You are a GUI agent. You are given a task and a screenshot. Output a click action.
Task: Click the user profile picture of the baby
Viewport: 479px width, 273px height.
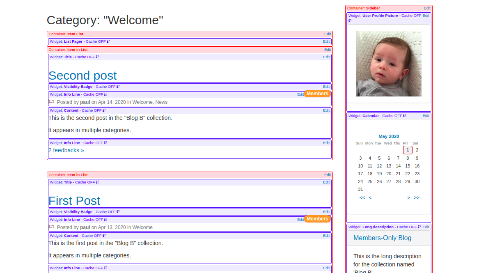click(x=389, y=64)
